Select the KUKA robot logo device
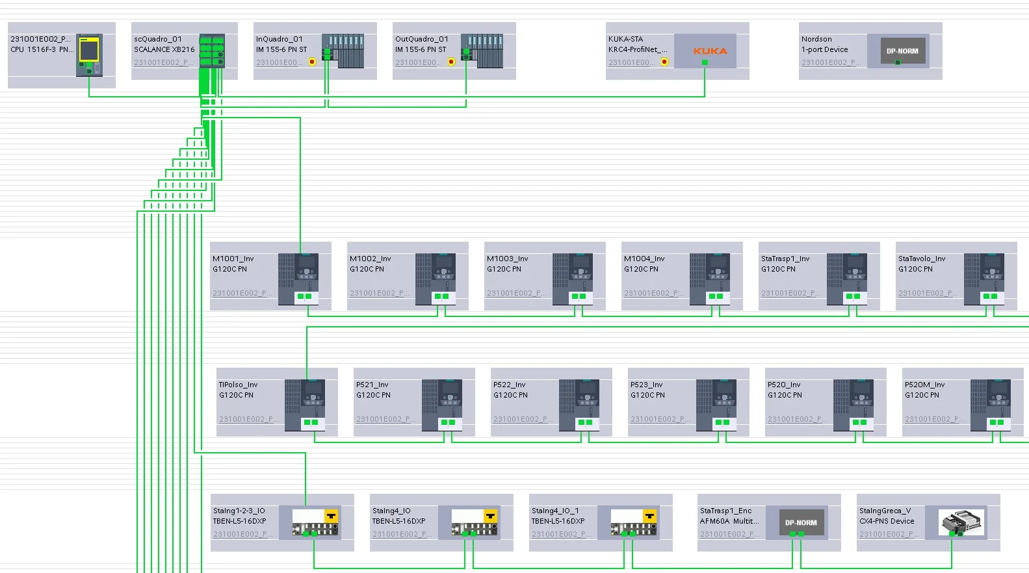Image resolution: width=1029 pixels, height=573 pixels. [705, 50]
